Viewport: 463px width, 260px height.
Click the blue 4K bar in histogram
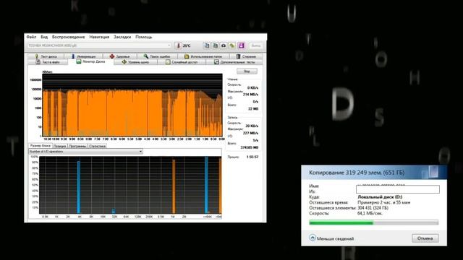point(79,187)
